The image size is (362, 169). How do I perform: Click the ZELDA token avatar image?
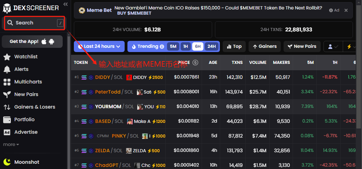coord(129,151)
